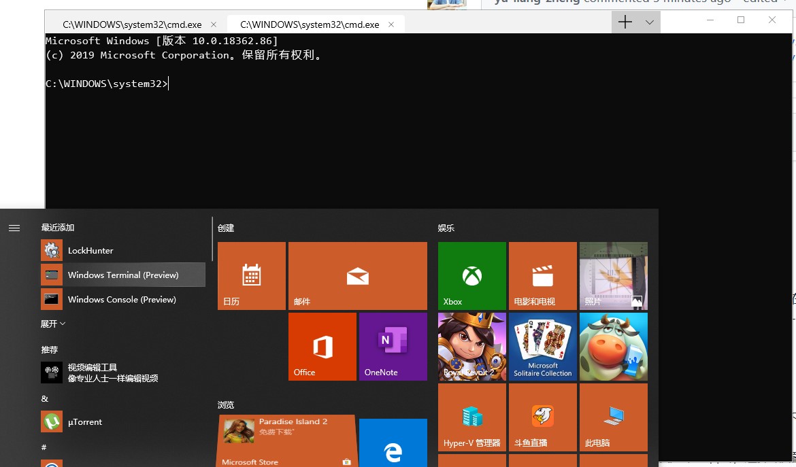Open suggested 视频编辑工具 app
The width and height of the screenshot is (796, 467).
click(123, 373)
